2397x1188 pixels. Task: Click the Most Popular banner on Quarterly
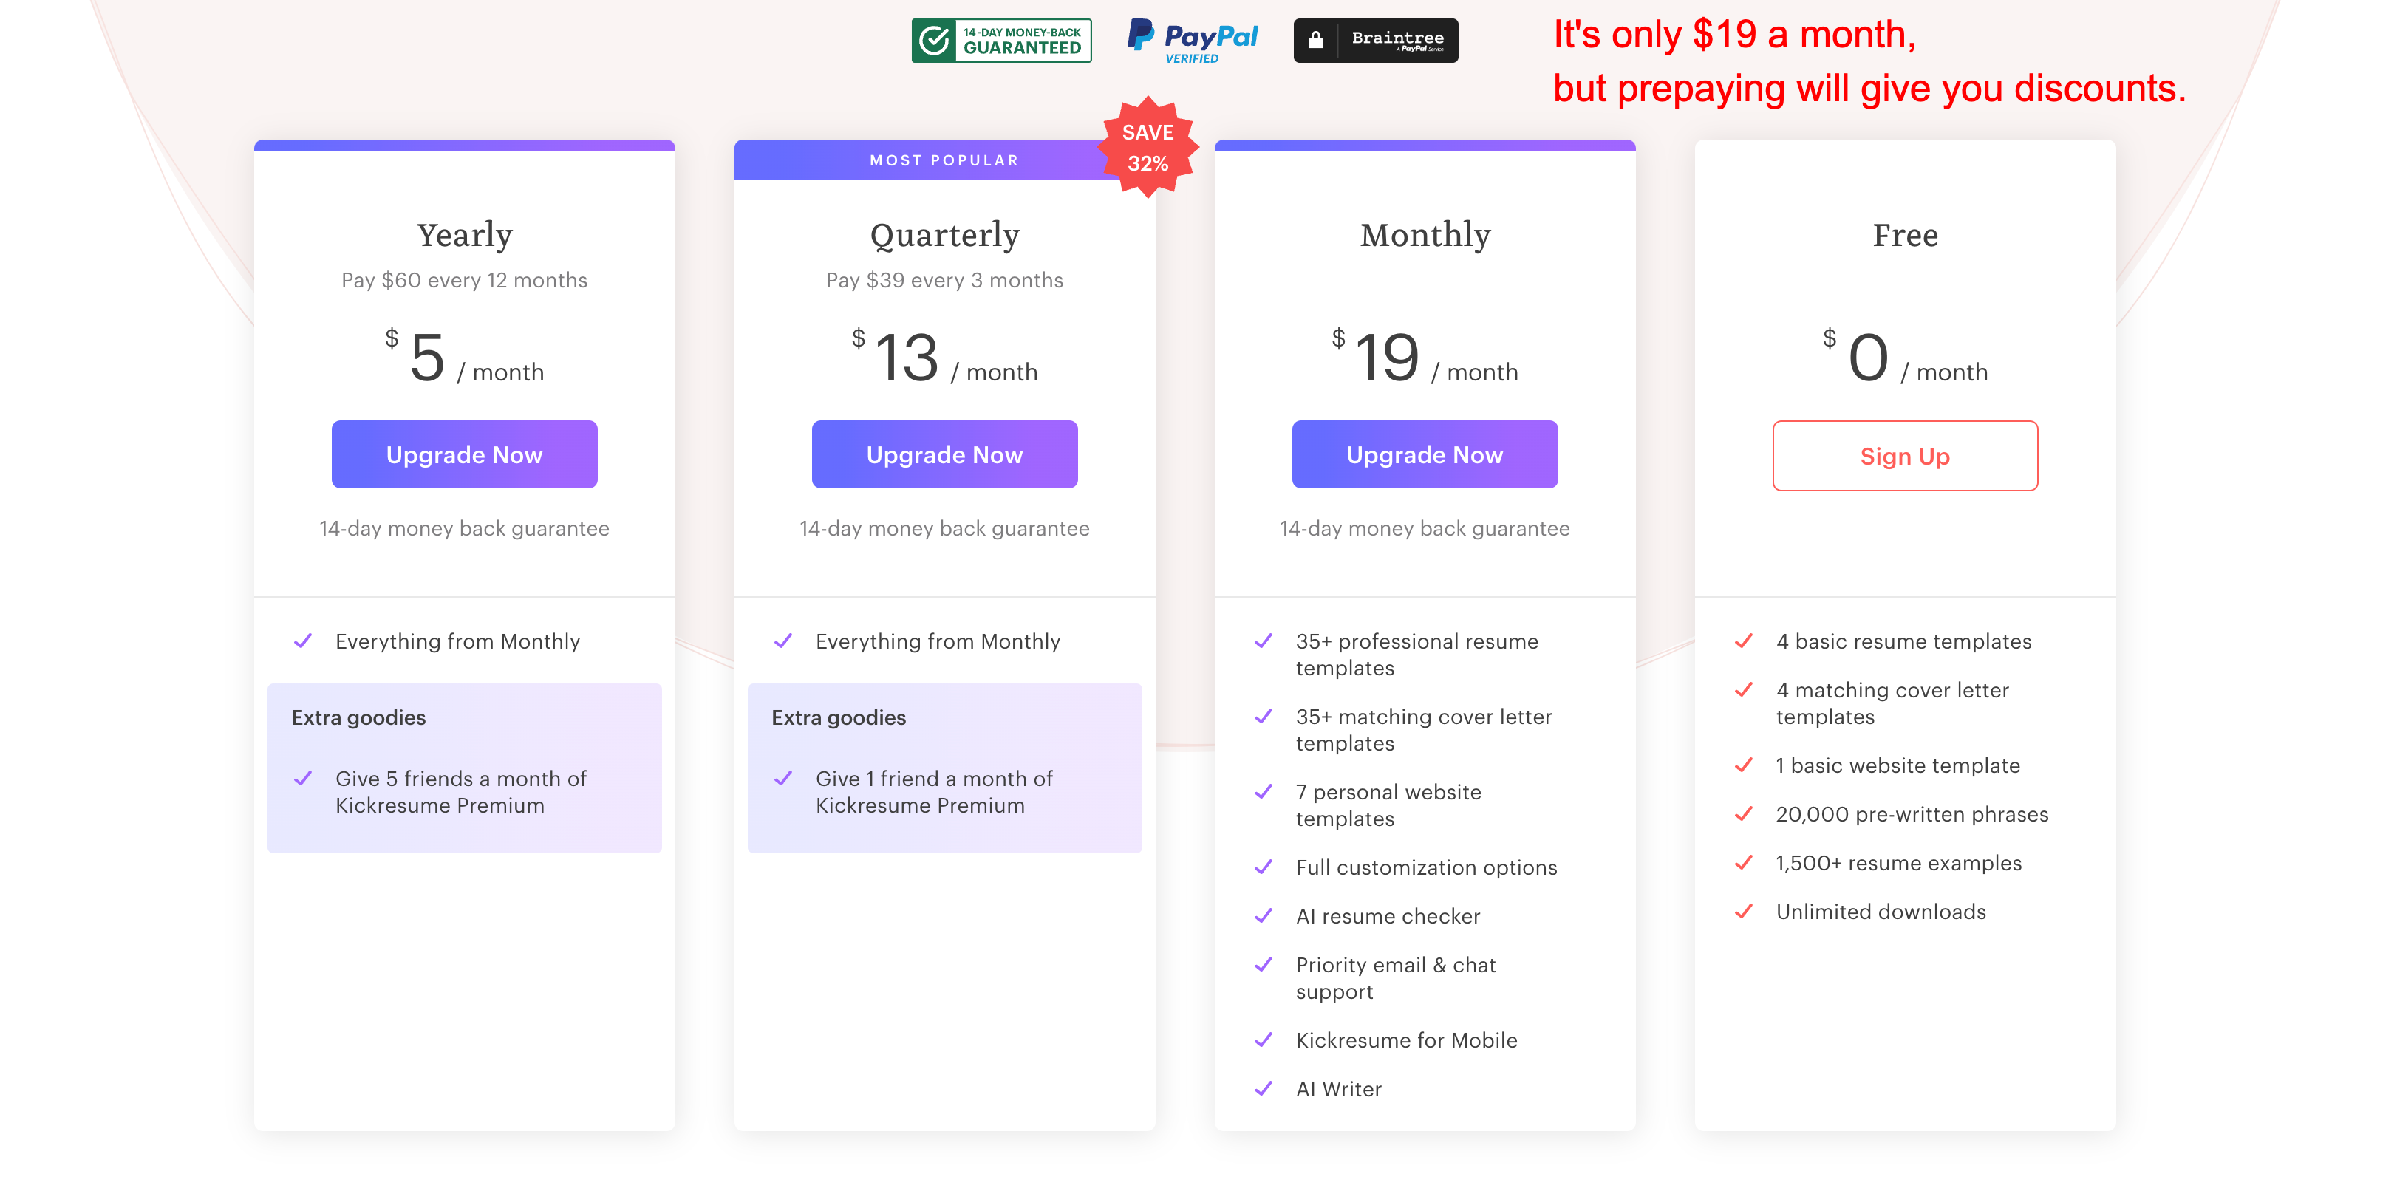pyautogui.click(x=944, y=160)
